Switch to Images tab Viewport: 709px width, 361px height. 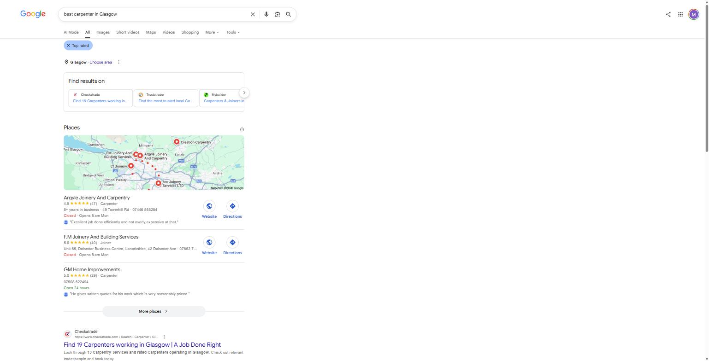click(x=103, y=32)
